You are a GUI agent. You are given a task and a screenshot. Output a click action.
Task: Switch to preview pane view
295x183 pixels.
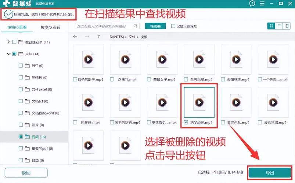(287, 26)
